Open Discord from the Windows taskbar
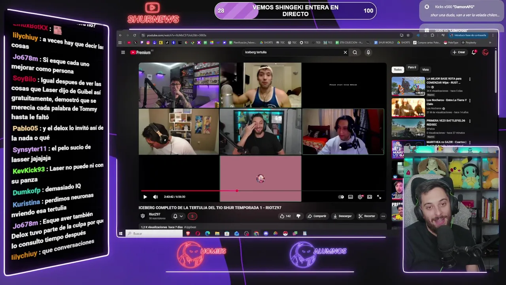This screenshot has width=506, height=285. coord(266,234)
